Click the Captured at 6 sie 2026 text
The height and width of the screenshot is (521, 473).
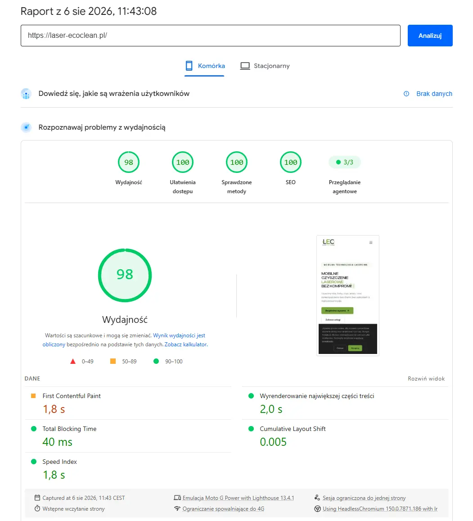coord(84,498)
